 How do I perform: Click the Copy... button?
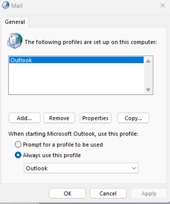[x=133, y=118]
